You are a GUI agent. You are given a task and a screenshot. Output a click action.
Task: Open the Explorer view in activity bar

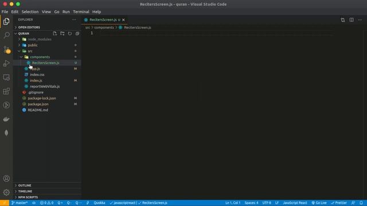(x=6, y=21)
